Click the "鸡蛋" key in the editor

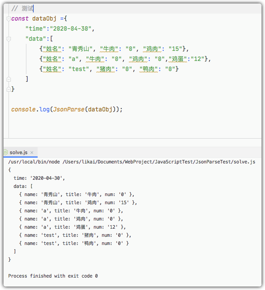(x=178, y=59)
